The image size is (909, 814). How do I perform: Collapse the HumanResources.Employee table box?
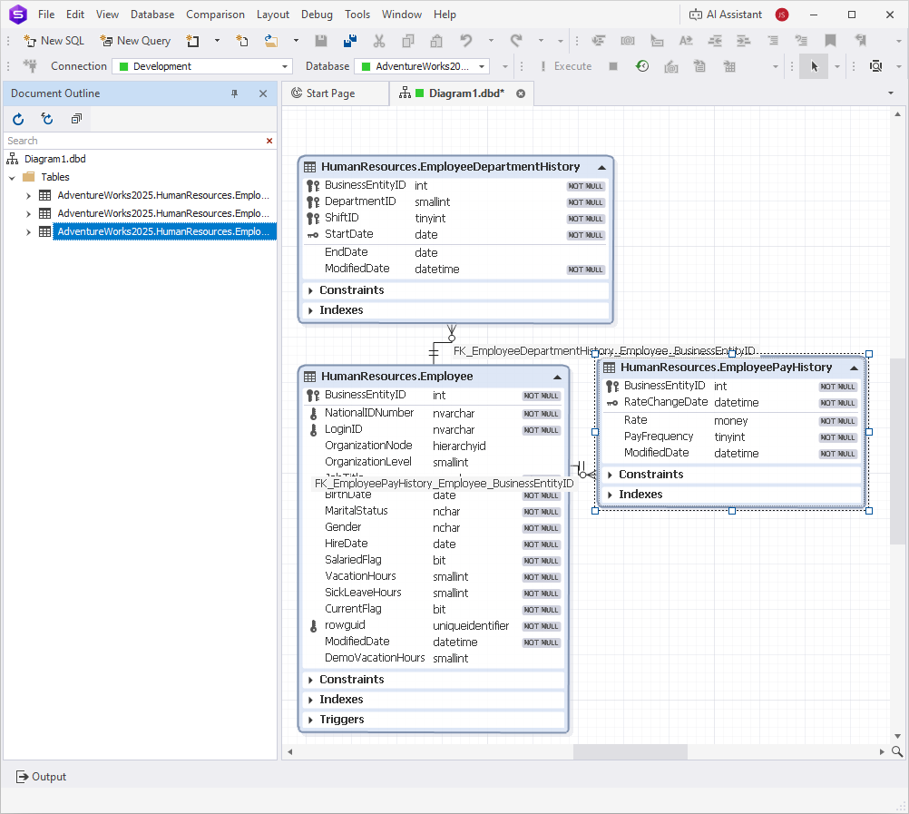click(x=557, y=377)
